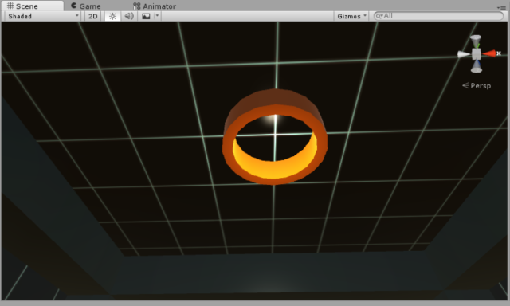Toggle image effects picture icon
Screen dimensions: 510x306
(x=146, y=16)
